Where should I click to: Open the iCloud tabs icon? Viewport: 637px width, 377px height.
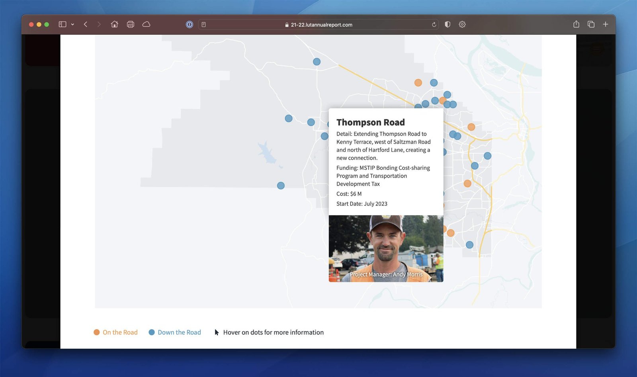[x=146, y=24]
